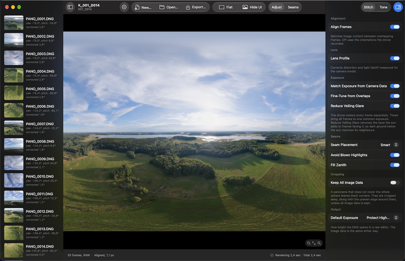Click the Output section heading
The image size is (405, 261).
336,210
